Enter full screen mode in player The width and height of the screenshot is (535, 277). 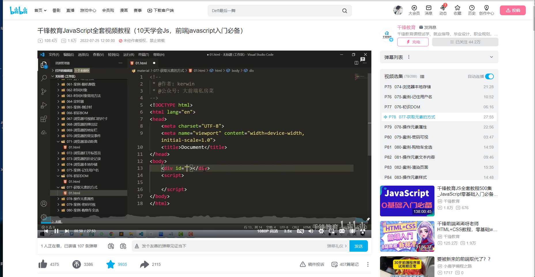point(363,231)
